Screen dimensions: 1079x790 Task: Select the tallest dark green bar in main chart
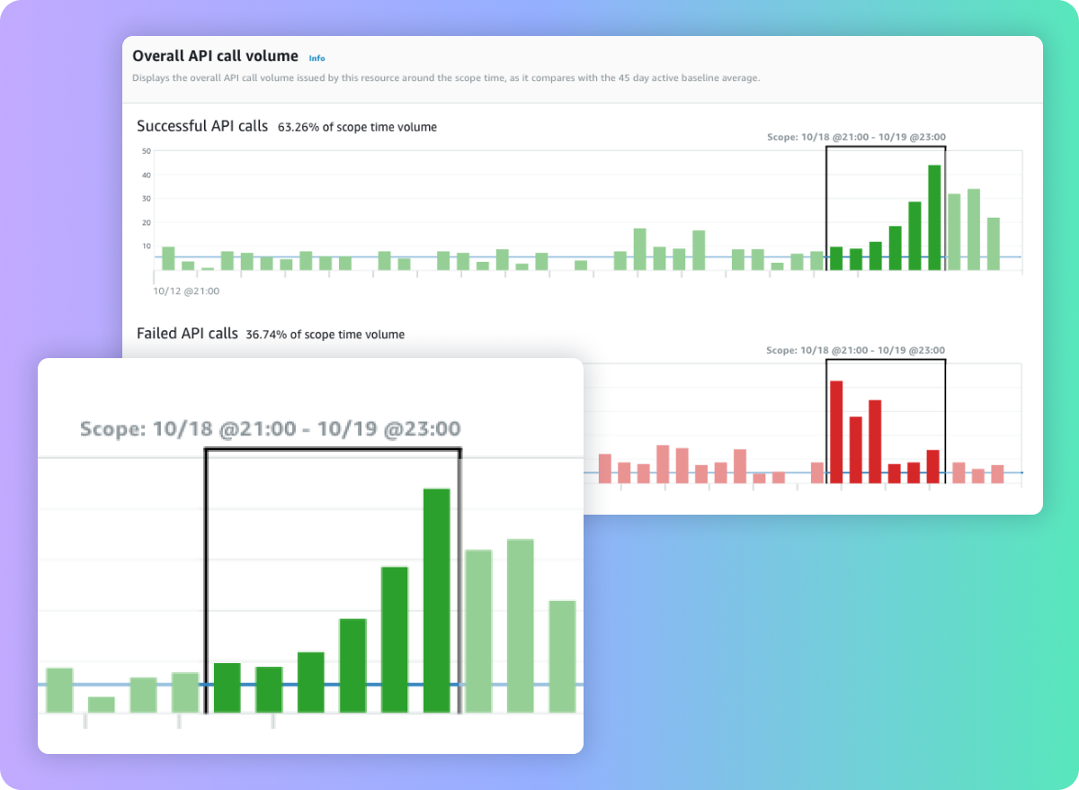(x=934, y=218)
